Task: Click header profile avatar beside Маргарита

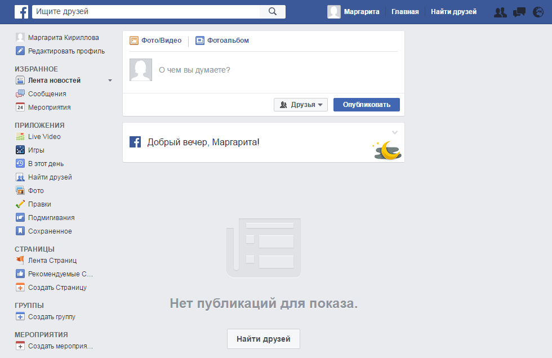Action: pos(333,12)
